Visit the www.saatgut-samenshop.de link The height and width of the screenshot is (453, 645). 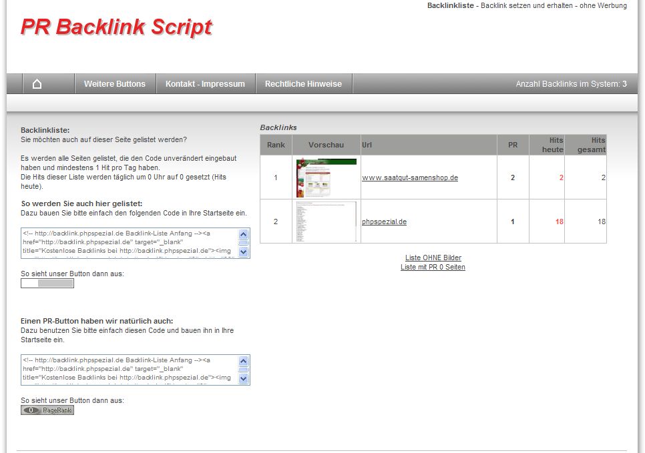tap(410, 178)
